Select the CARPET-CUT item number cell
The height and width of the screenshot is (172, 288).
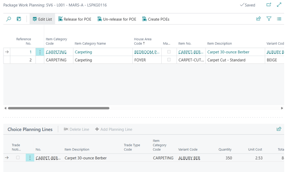click(x=191, y=60)
